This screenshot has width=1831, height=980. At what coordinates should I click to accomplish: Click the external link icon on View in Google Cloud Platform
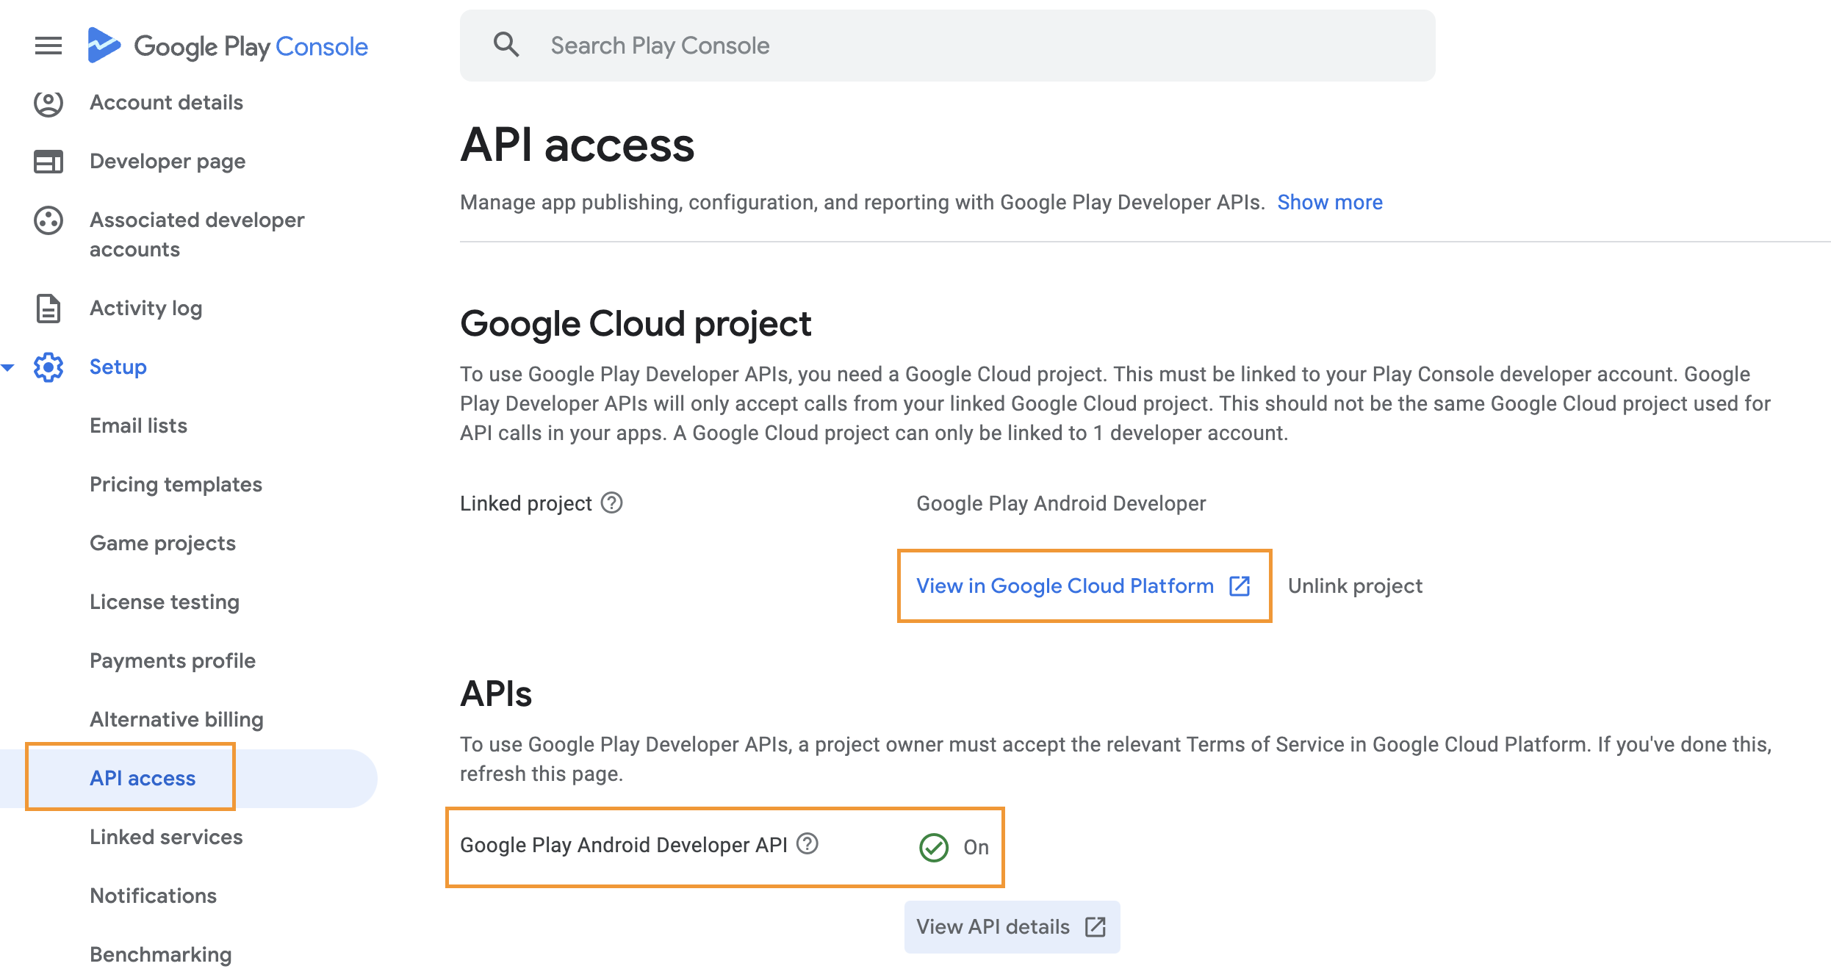coord(1240,586)
